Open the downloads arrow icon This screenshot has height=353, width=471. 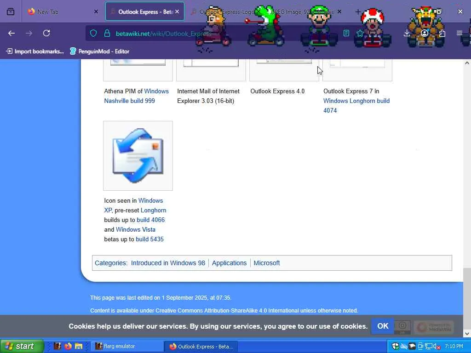click(x=407, y=33)
